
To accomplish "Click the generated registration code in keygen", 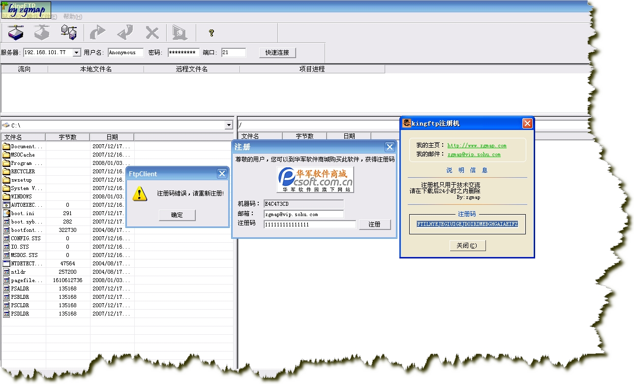I will click(467, 224).
